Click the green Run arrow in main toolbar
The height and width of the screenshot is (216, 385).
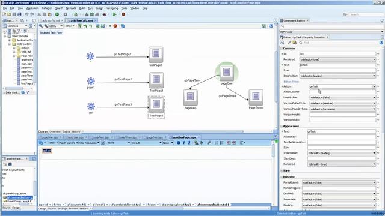(x=114, y=14)
